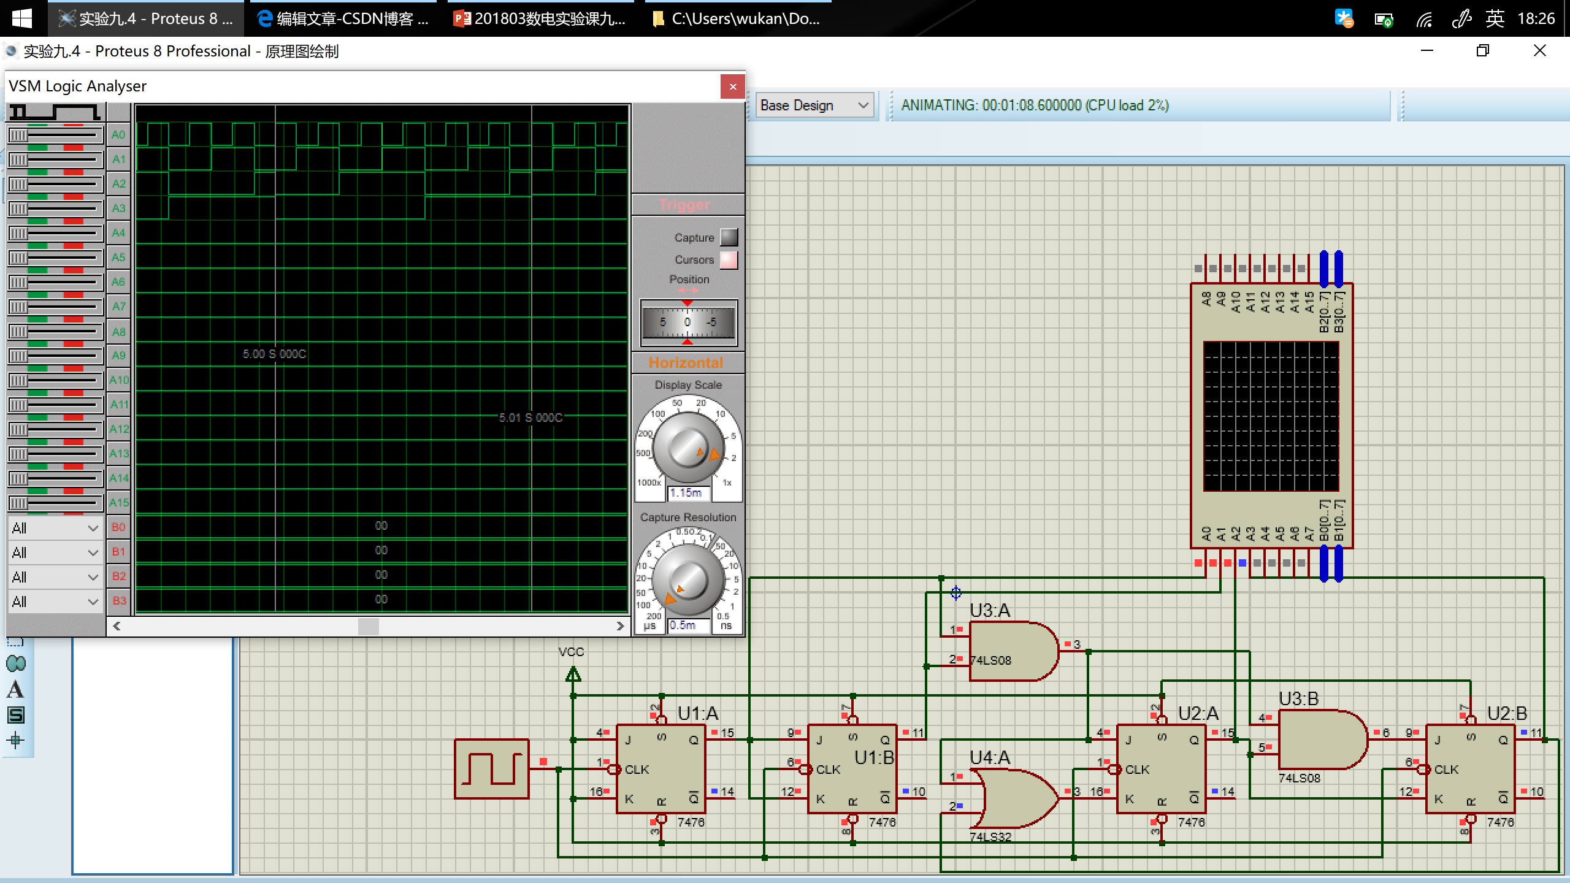
Task: Toggle the Cursors button
Action: (x=729, y=260)
